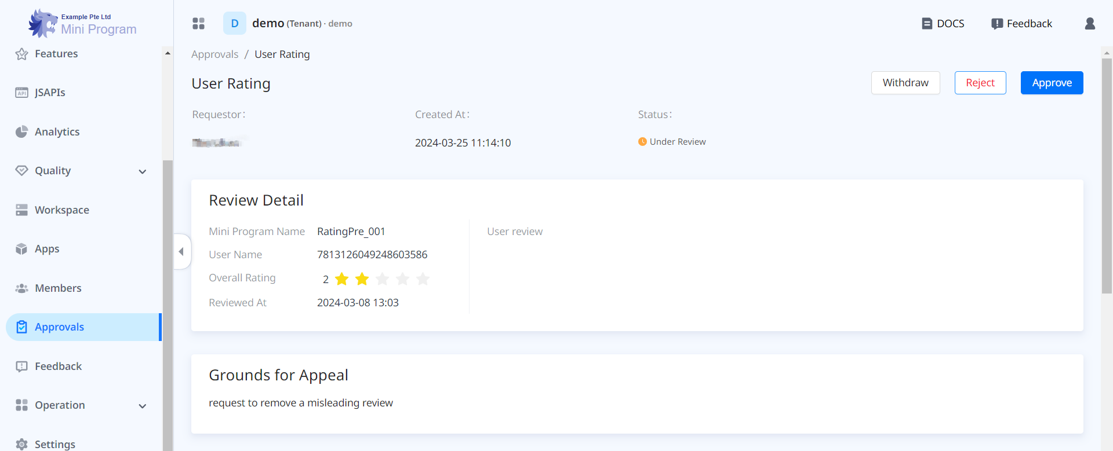1113x451 pixels.
Task: Click the Features star icon
Action: 22,54
